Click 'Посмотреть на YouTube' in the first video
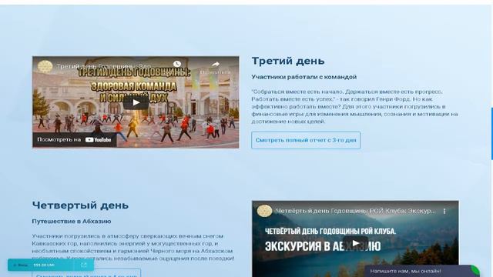 point(74,140)
